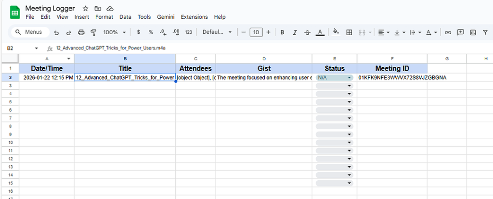Click the Meeting ID header cell
The image size is (493, 199).
coord(392,68)
